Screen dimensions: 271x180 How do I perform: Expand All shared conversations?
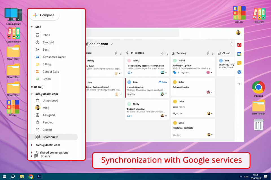[x=32, y=152]
